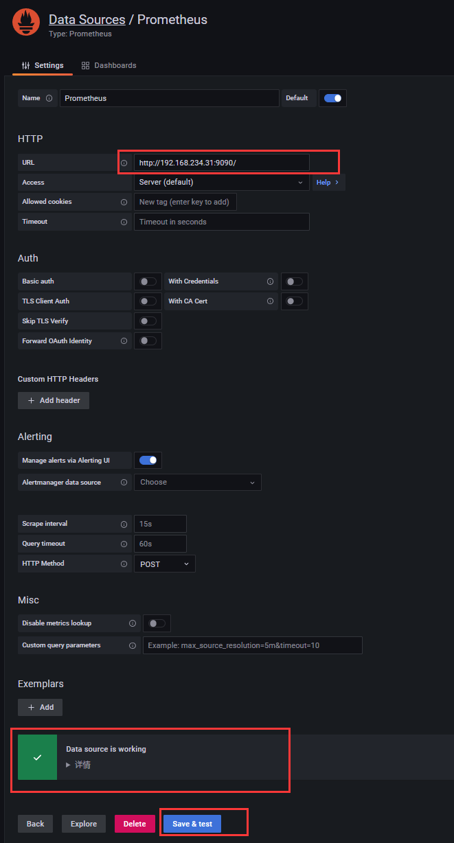The width and height of the screenshot is (454, 843).
Task: Focus the Query timeout field
Action: pyautogui.click(x=160, y=544)
